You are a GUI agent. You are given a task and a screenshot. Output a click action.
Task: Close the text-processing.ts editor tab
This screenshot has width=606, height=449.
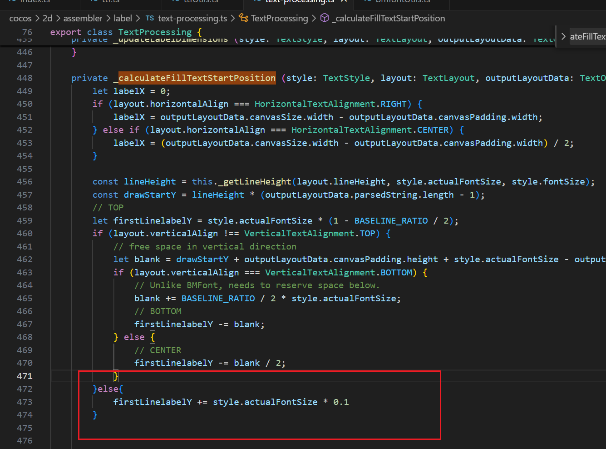[344, 1]
